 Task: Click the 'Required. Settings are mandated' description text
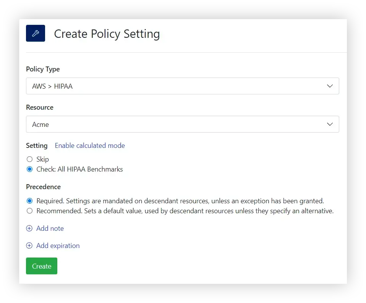click(180, 201)
